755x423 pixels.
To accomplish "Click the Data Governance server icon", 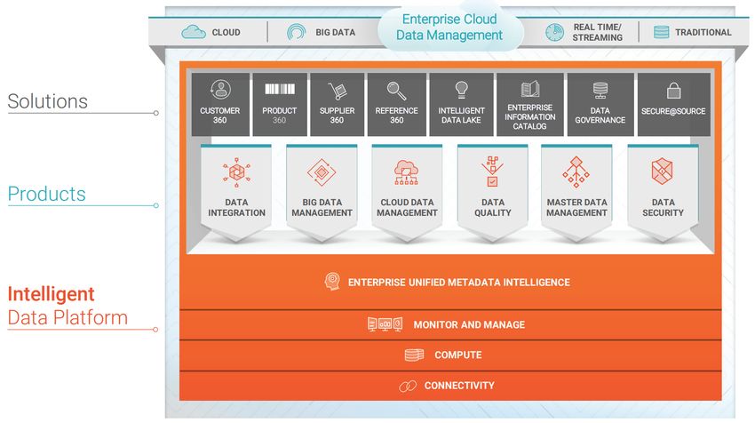I will pyautogui.click(x=600, y=90).
